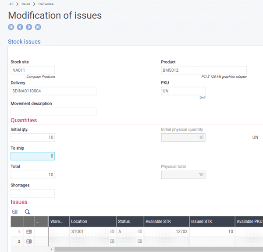
Task: Open Location lookup in row 2
Action: [112, 241]
